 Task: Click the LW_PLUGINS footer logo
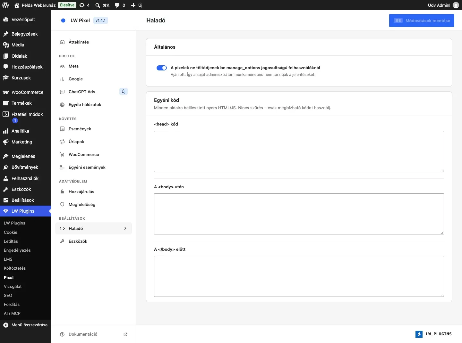point(433,334)
